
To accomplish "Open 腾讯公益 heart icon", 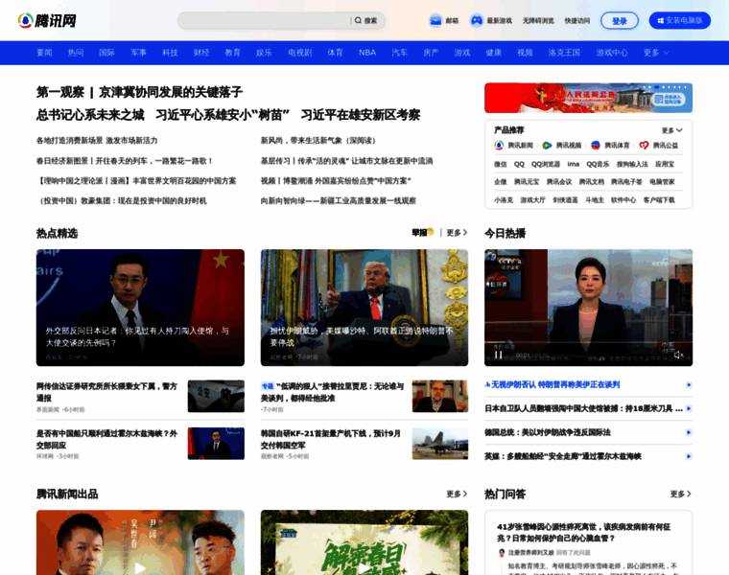I will 644,146.
